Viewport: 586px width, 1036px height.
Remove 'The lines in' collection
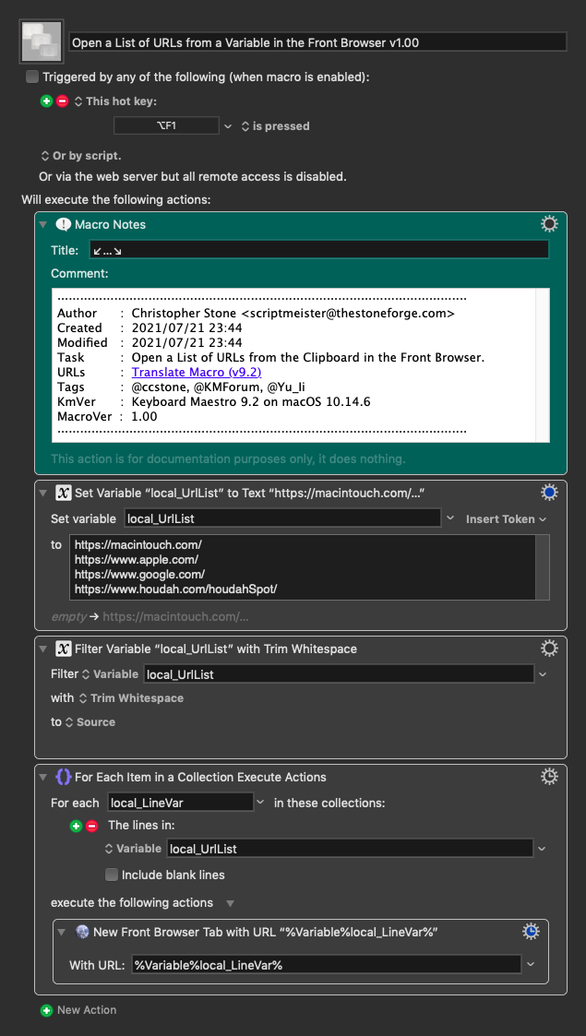(91, 826)
